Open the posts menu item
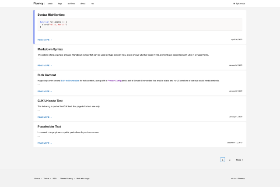 pyautogui.click(x=50, y=3)
